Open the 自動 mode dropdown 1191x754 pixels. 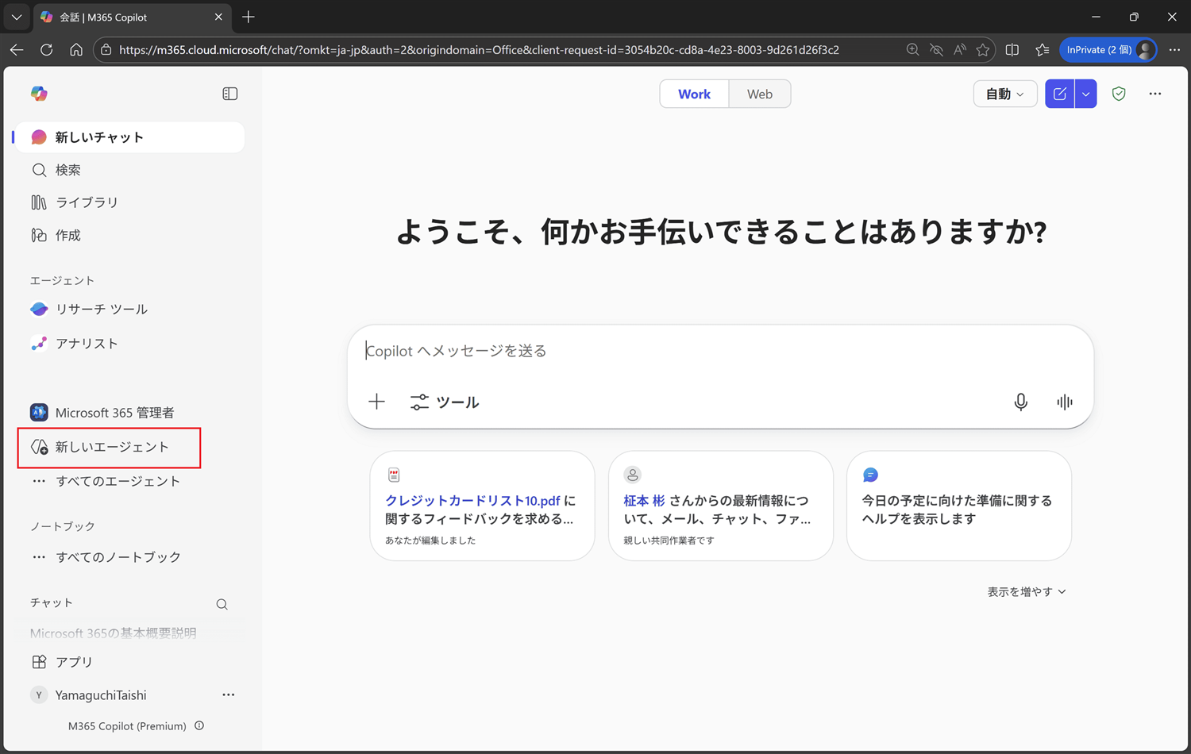[1005, 94]
